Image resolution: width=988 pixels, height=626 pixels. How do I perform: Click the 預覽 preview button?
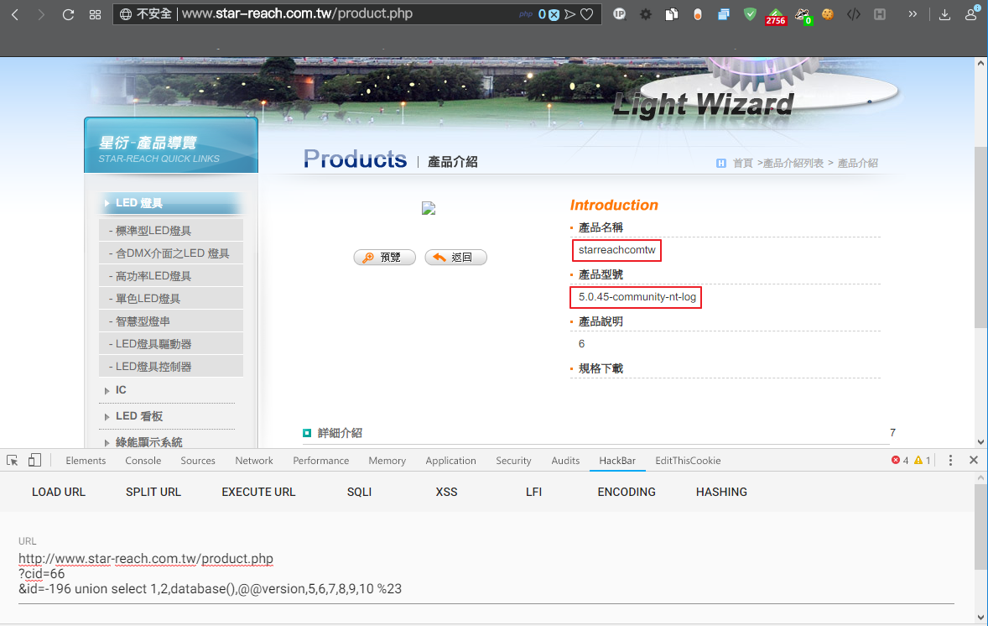click(x=384, y=258)
